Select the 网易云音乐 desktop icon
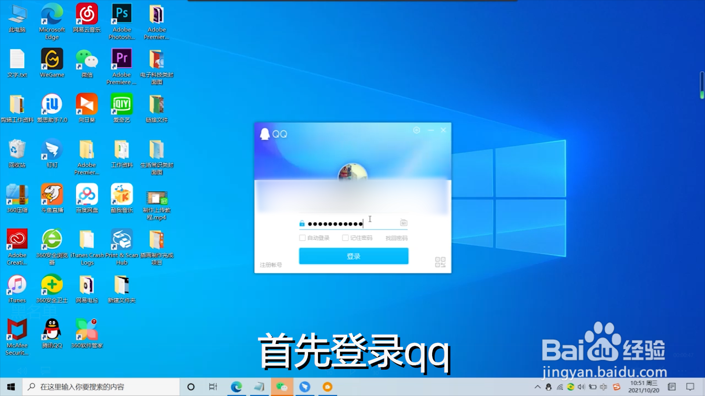This screenshot has width=705, height=396. tap(87, 18)
